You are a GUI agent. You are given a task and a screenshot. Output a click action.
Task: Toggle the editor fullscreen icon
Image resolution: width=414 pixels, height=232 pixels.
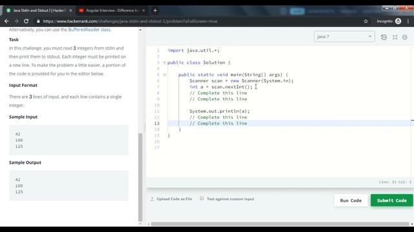click(x=395, y=37)
